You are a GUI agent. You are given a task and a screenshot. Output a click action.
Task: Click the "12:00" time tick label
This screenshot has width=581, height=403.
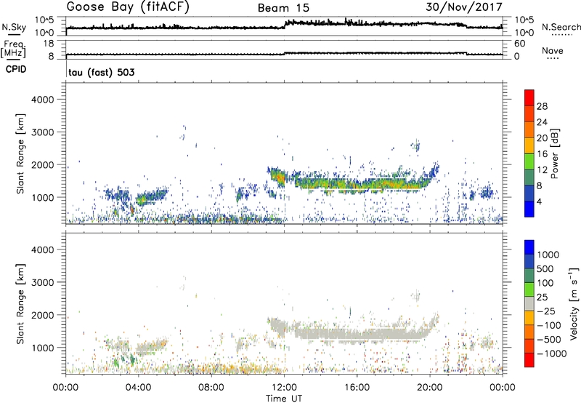click(x=284, y=388)
